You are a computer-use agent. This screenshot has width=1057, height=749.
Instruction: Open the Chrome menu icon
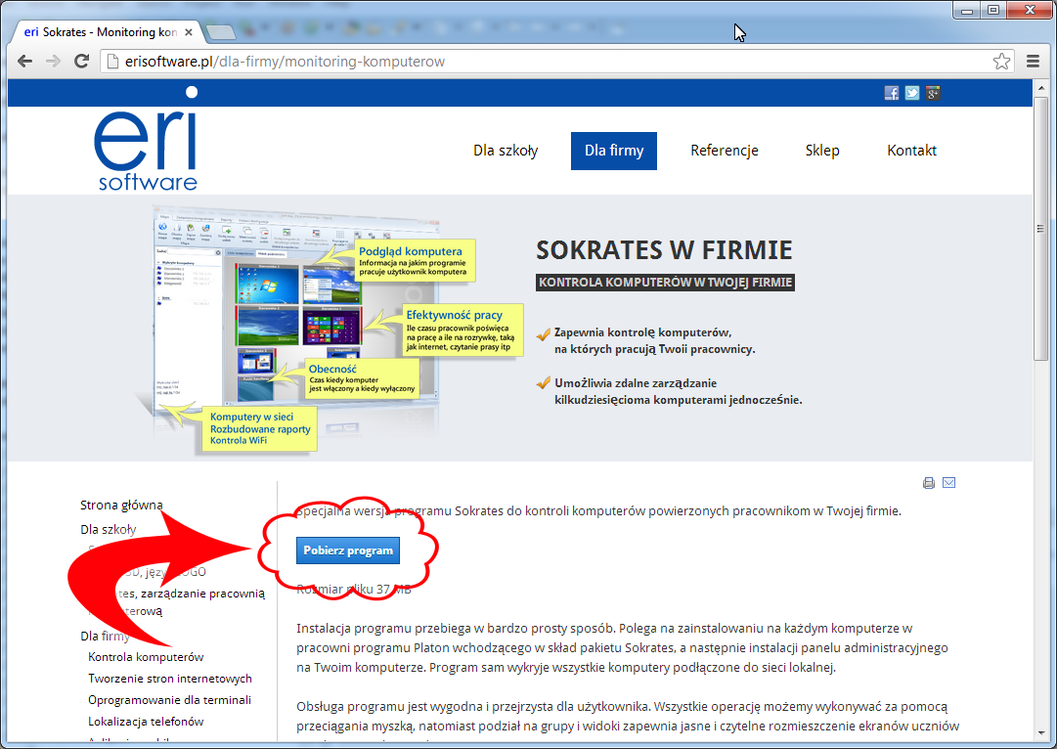coord(1033,62)
